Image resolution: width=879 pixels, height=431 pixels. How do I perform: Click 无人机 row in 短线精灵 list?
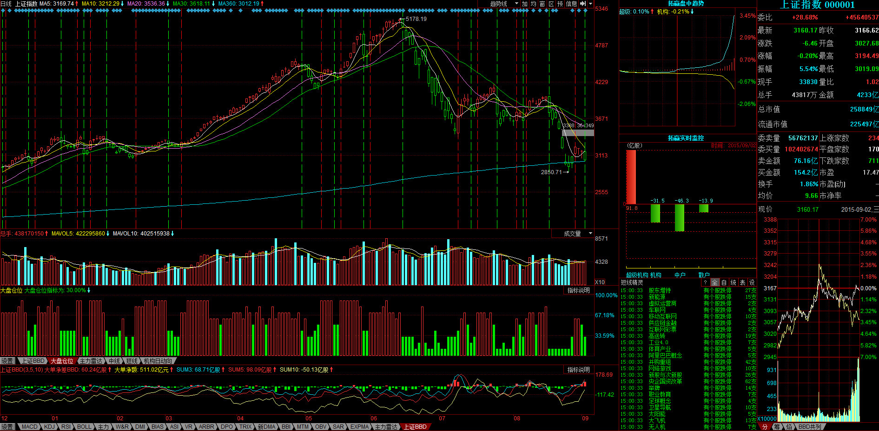click(688, 427)
